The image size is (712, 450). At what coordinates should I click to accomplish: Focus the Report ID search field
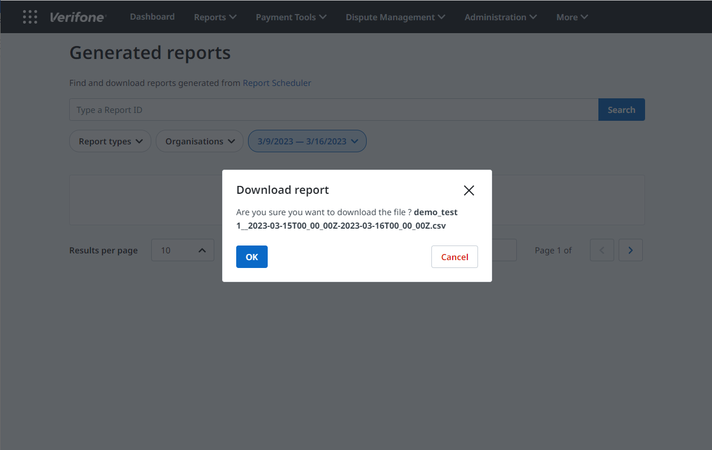pos(334,110)
